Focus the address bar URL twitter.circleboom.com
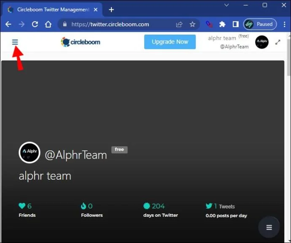The image size is (291, 243). [x=110, y=25]
